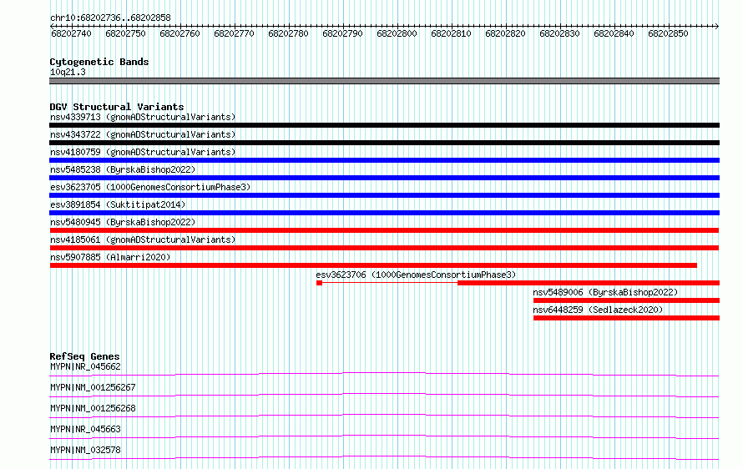Click ruler position 68202770
Screen dimensions: 743x469
tap(234, 33)
